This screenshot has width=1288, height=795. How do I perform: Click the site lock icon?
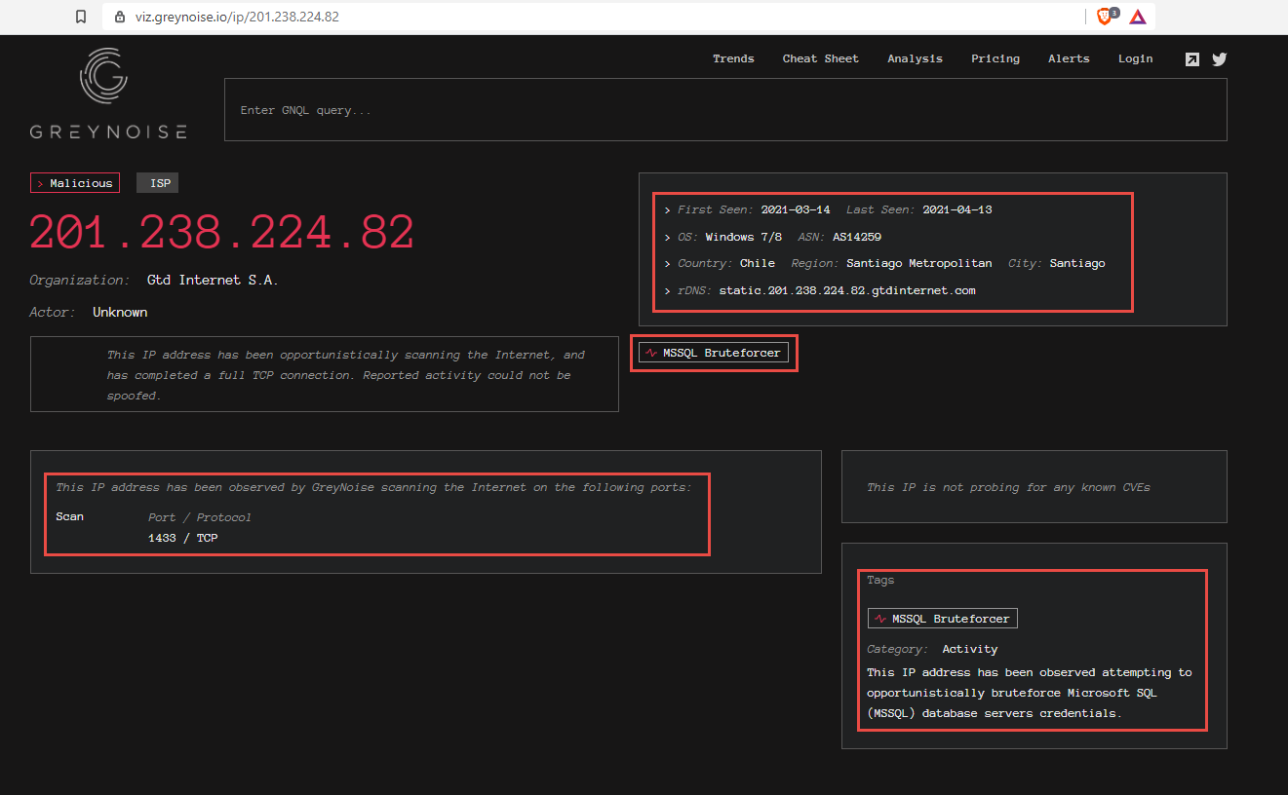pos(120,17)
